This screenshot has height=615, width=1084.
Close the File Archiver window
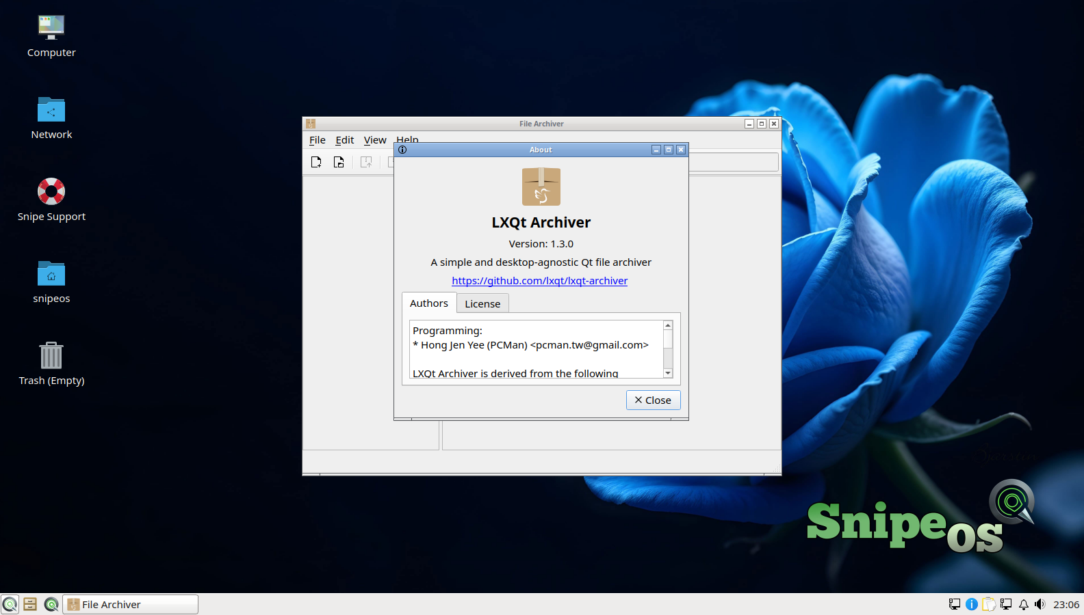pyautogui.click(x=774, y=124)
